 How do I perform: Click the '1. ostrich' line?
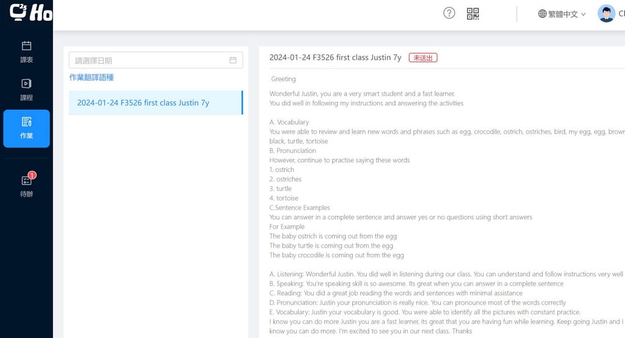282,170
